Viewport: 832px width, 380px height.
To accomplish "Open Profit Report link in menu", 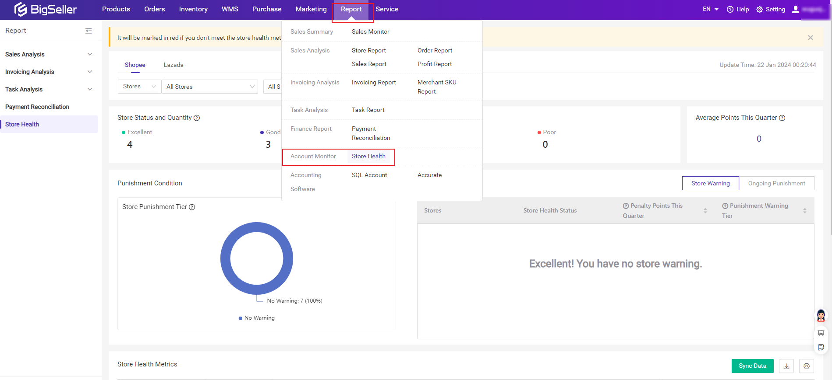I will [435, 64].
